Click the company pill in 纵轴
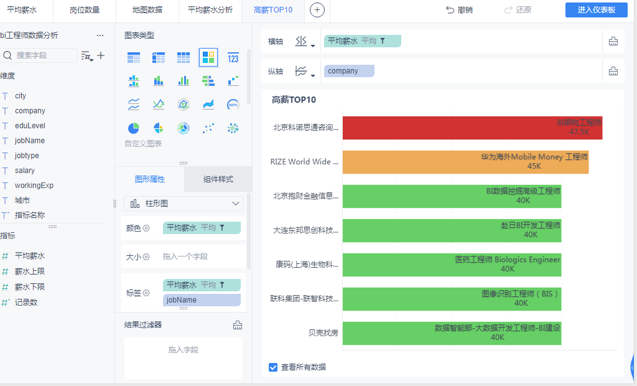The height and width of the screenshot is (386, 637). [x=349, y=71]
